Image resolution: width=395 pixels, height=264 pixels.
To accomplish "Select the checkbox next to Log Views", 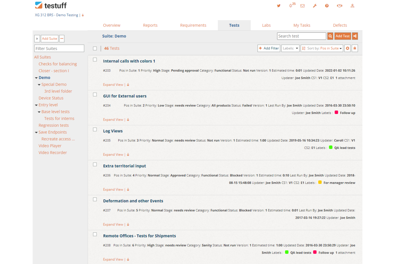I will click(x=95, y=129).
